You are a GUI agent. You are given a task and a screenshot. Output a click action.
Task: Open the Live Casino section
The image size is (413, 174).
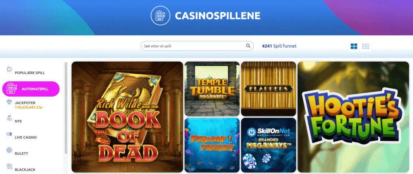click(x=25, y=137)
